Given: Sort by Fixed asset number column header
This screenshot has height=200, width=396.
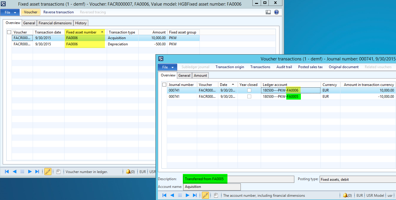Looking at the screenshot, I should click(x=85, y=32).
